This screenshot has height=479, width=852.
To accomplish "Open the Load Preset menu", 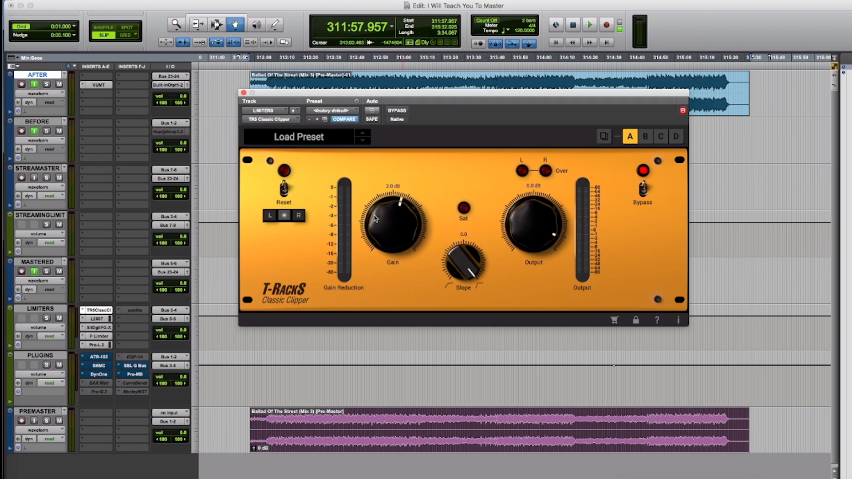I will pyautogui.click(x=299, y=137).
